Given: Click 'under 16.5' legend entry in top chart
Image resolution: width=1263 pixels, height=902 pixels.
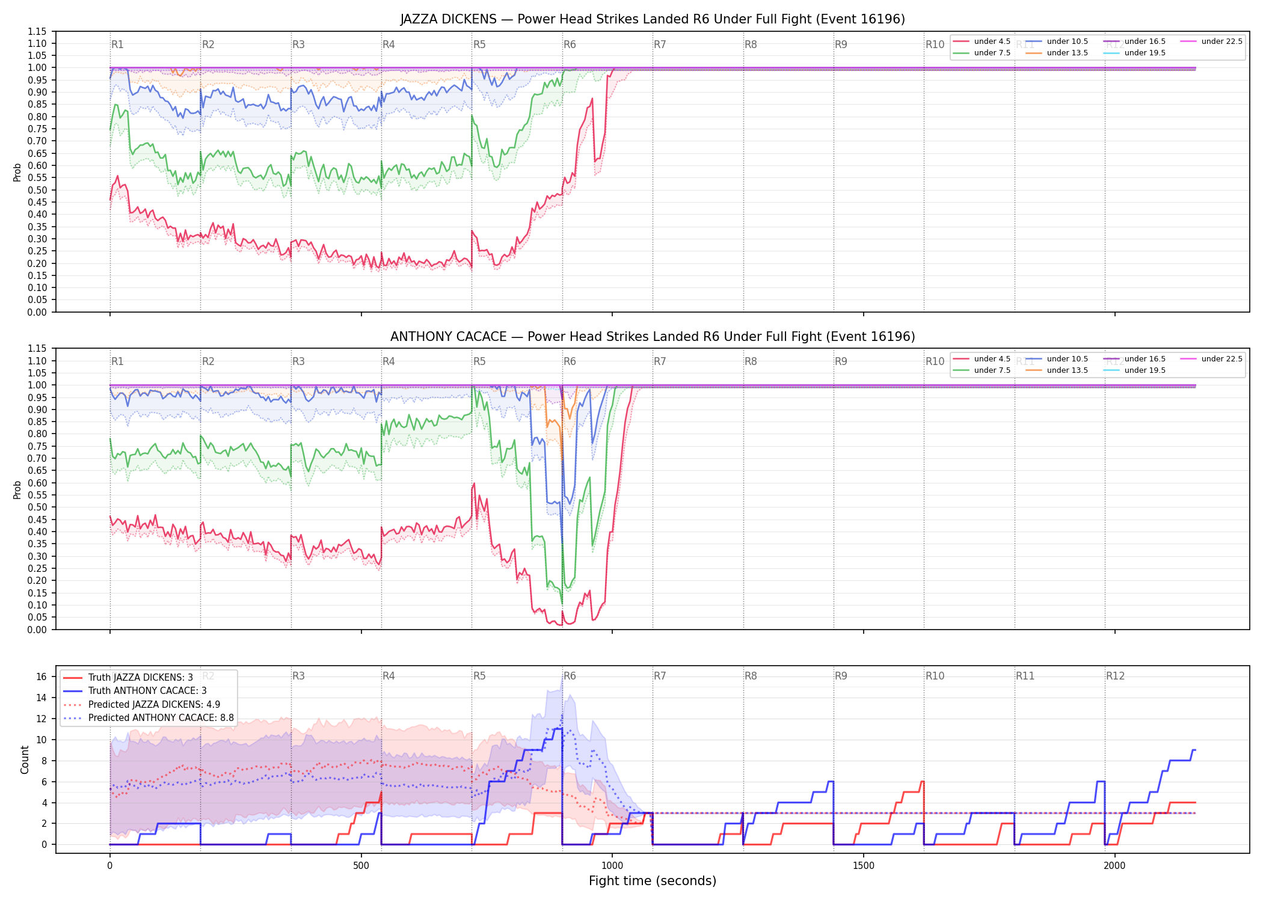Looking at the screenshot, I should (x=1134, y=41).
